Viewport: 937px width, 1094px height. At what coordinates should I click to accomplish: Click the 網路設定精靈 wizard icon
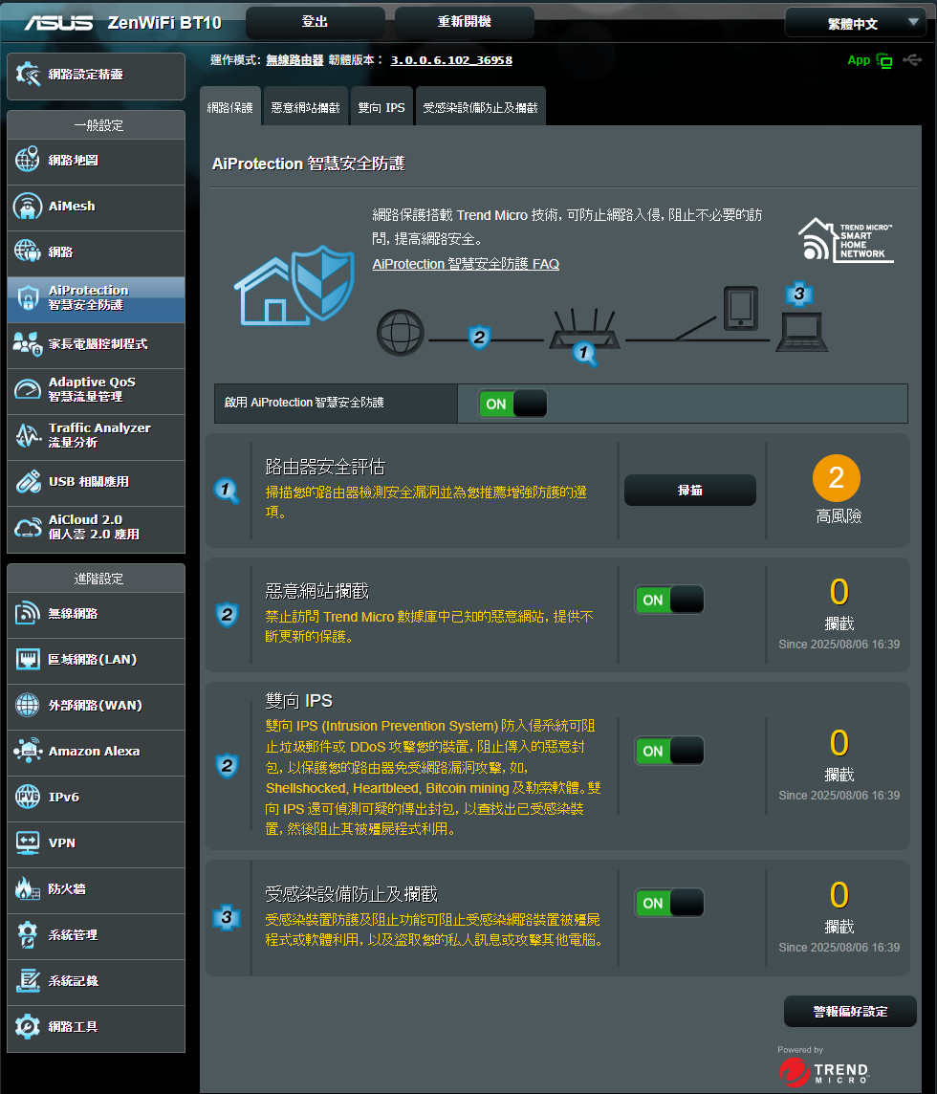click(x=28, y=74)
